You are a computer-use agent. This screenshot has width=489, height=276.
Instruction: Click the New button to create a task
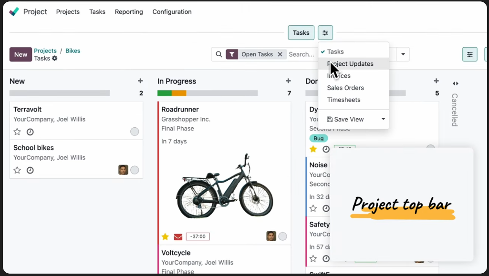21,54
